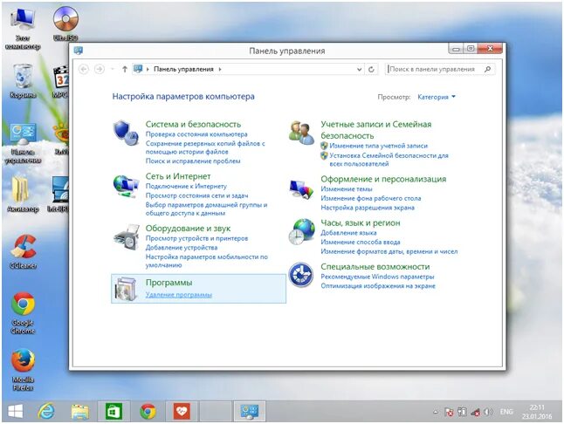This screenshot has width=564, height=424.
Task: Click the Back navigation arrow
Action: pos(84,69)
